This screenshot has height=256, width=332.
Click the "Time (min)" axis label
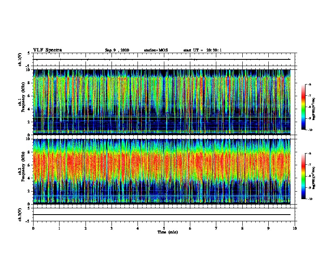coord(168,232)
